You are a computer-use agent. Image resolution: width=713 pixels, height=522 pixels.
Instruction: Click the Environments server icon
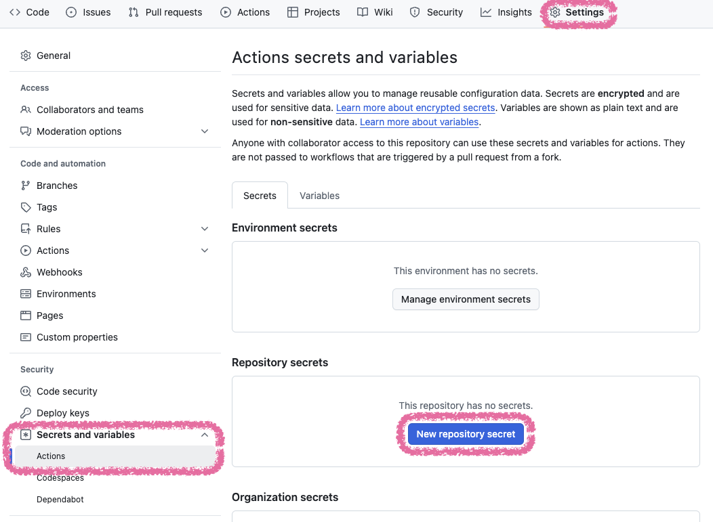[x=26, y=294]
